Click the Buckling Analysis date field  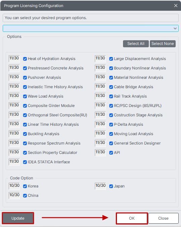[14, 134]
